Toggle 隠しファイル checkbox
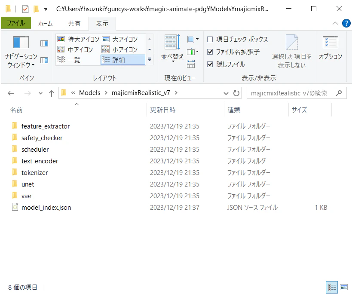Image resolution: width=352 pixels, height=294 pixels. (x=210, y=64)
